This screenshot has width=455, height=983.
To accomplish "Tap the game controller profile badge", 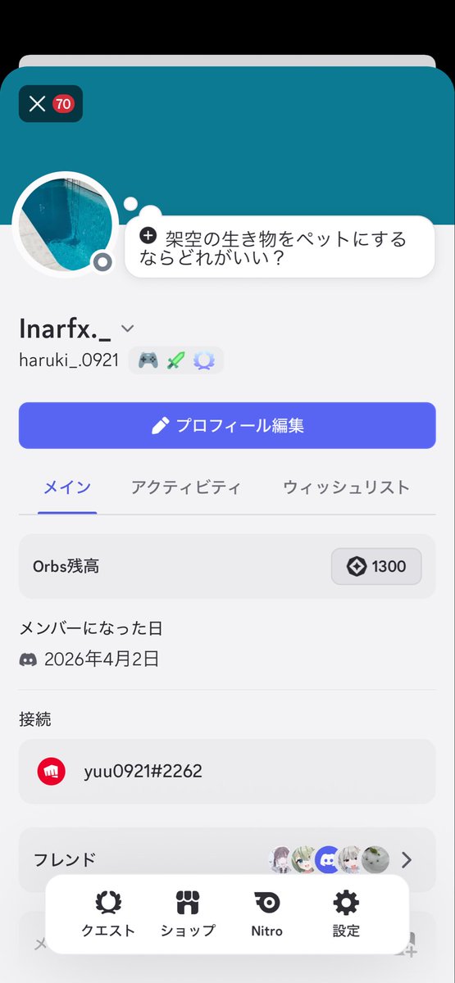I will tap(148, 360).
